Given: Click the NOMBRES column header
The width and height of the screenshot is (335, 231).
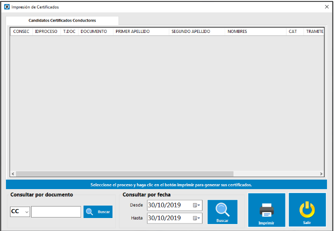Looking at the screenshot, I should pos(255,31).
